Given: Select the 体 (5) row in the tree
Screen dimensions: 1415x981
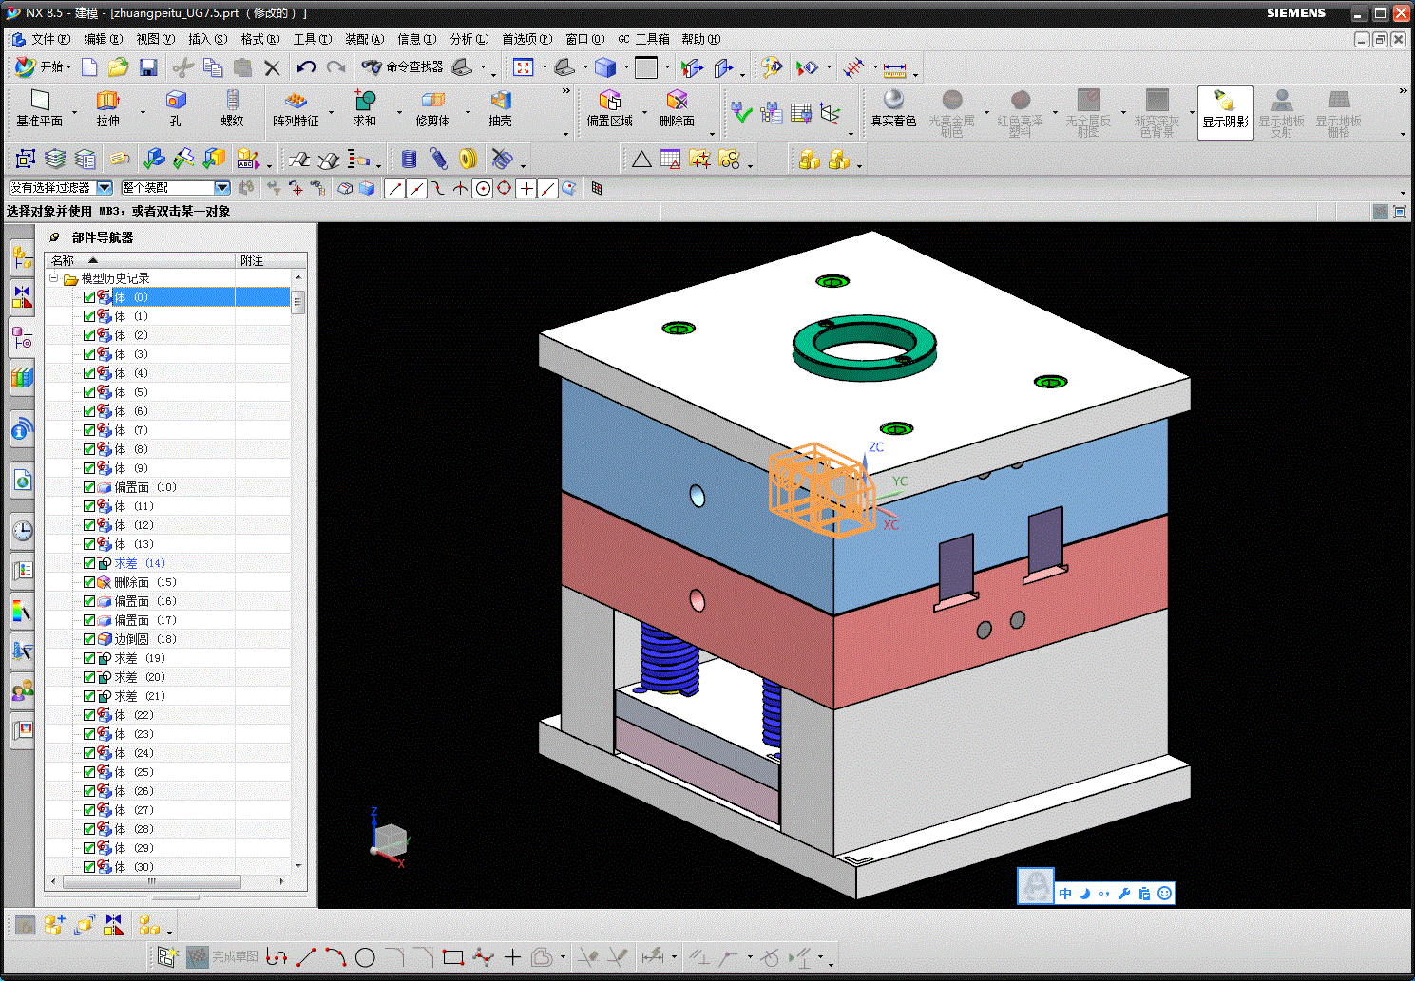Looking at the screenshot, I should pyautogui.click(x=168, y=392).
